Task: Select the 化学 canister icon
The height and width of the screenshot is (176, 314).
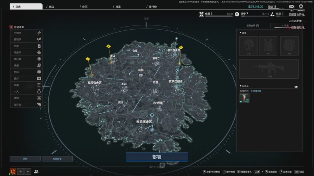Action: tap(39, 46)
